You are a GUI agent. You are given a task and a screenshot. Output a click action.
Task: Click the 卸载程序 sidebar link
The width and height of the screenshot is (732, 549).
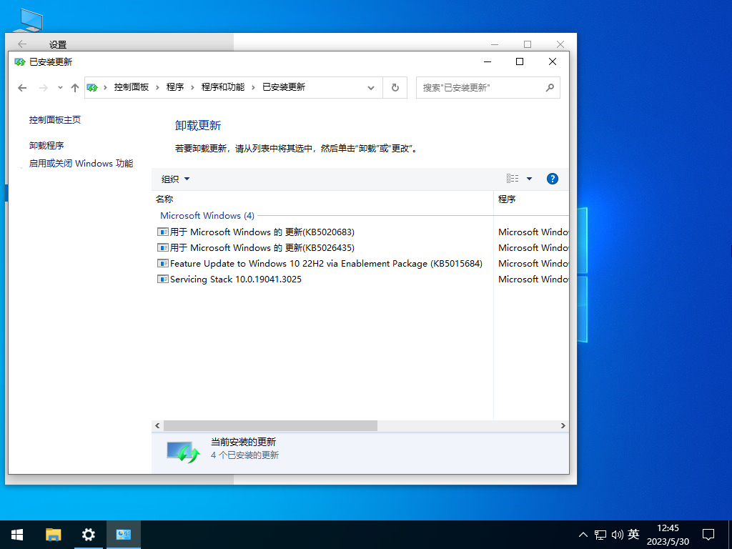point(46,144)
